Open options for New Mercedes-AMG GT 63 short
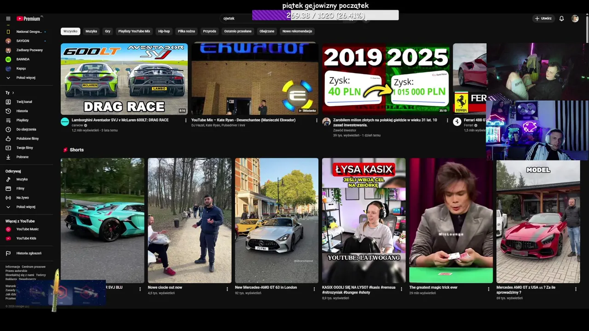 pyautogui.click(x=314, y=289)
